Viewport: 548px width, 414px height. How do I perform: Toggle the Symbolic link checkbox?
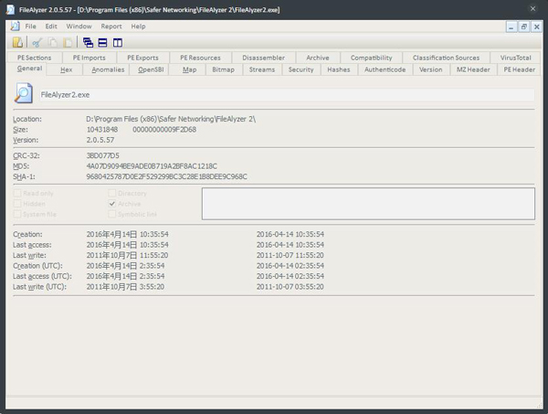(x=111, y=214)
